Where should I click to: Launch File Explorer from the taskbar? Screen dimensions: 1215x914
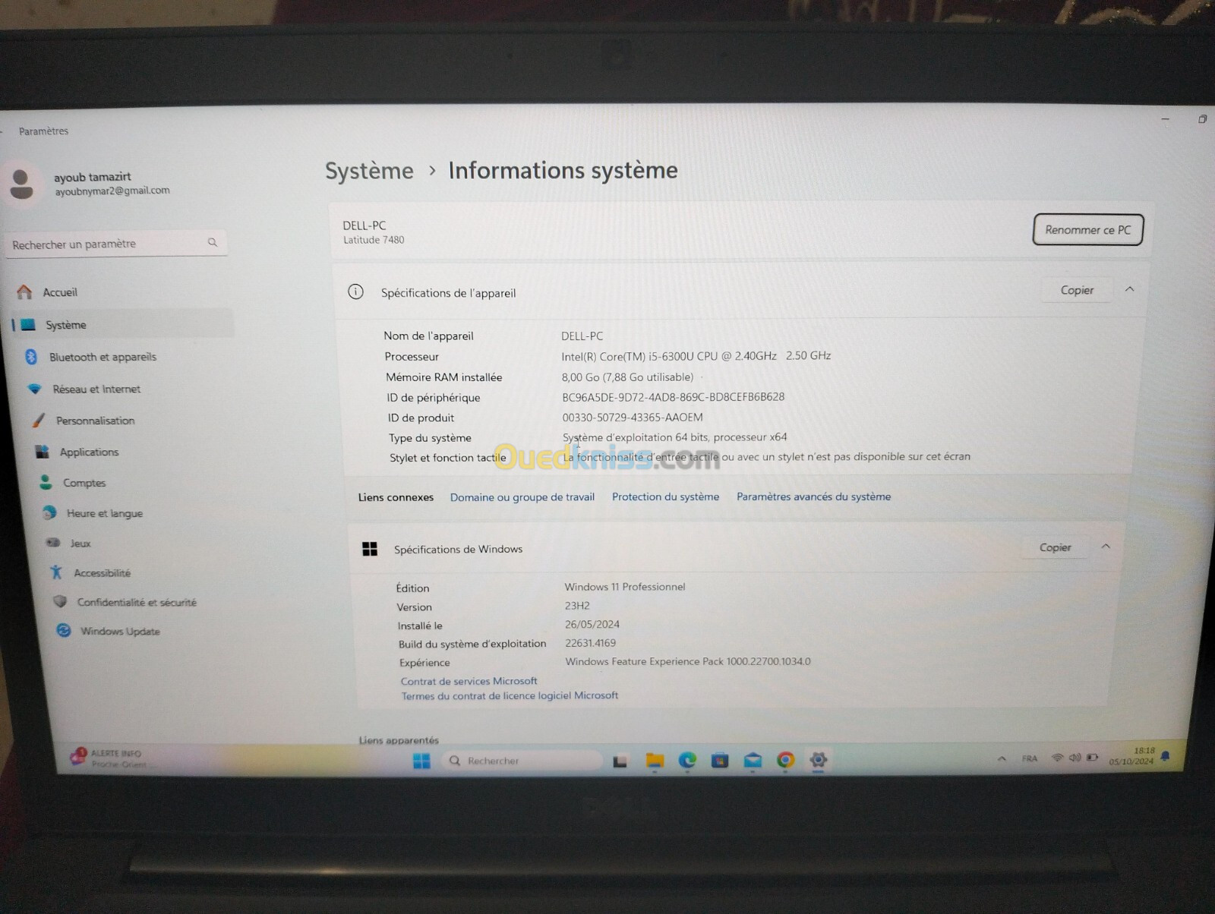coord(655,760)
